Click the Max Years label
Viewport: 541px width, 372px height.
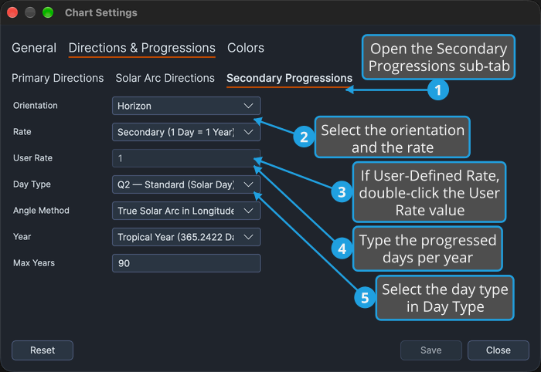[x=34, y=263]
